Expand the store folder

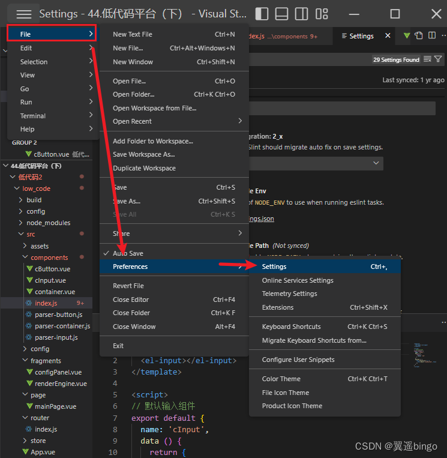pos(25,440)
